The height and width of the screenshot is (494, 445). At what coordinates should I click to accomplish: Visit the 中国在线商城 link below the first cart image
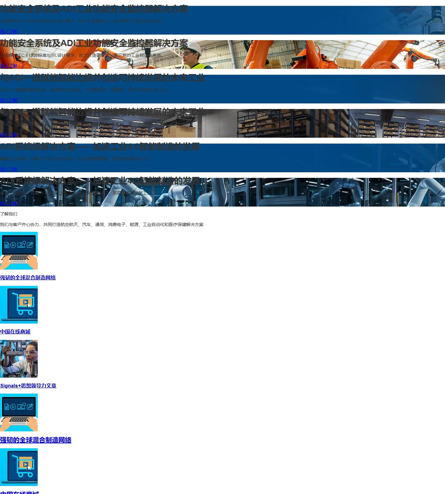tap(15, 332)
